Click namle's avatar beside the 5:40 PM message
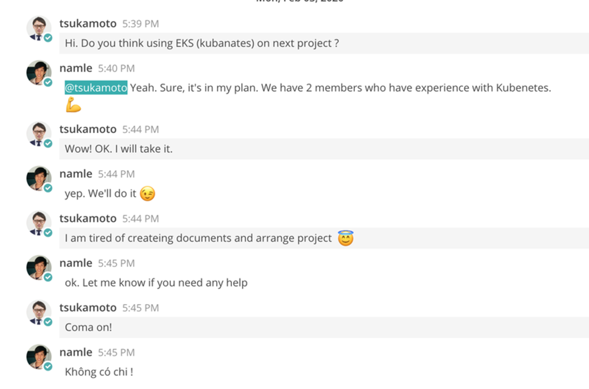Image resolution: width=589 pixels, height=389 pixels. 38,73
